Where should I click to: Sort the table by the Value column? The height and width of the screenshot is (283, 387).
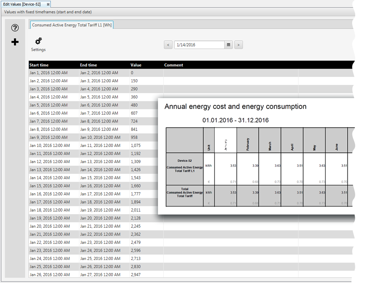pos(136,65)
